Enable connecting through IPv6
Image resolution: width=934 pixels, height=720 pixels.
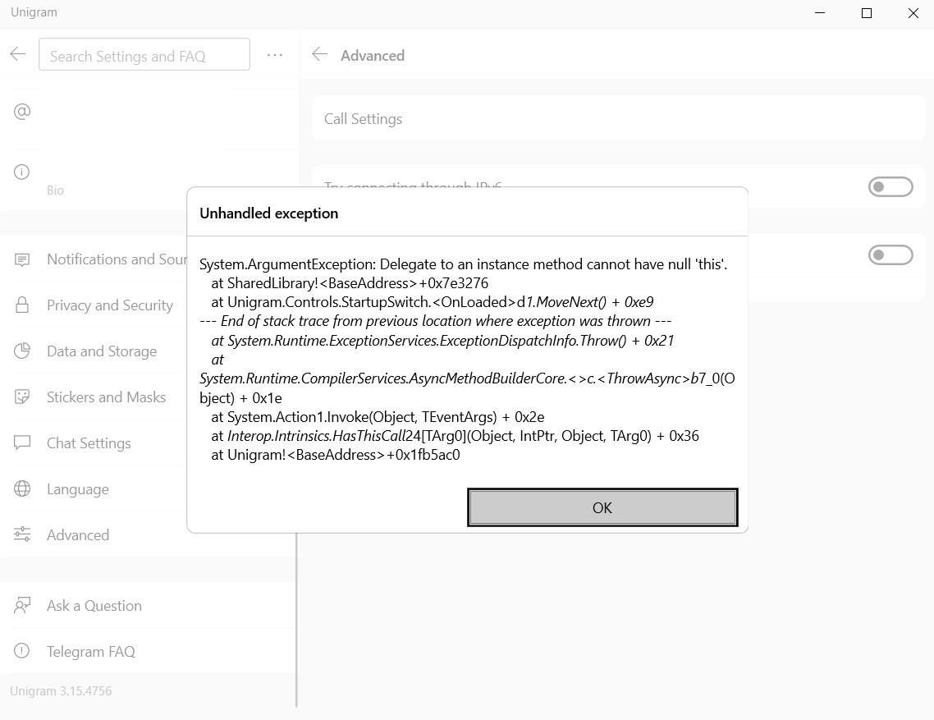pyautogui.click(x=890, y=186)
